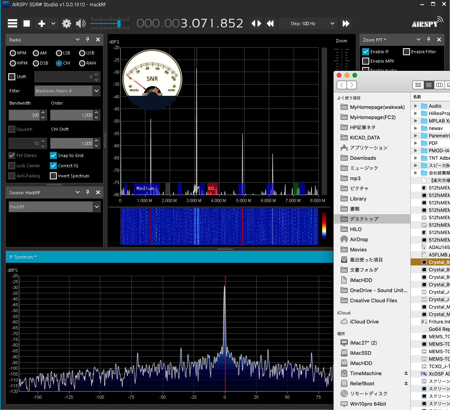Open KICAD_DATA in Finder sidebar

click(x=365, y=137)
